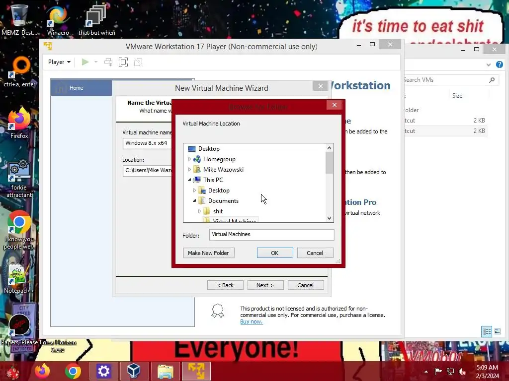This screenshot has height=381, width=509.
Task: Select the shit folder
Action: 218,211
